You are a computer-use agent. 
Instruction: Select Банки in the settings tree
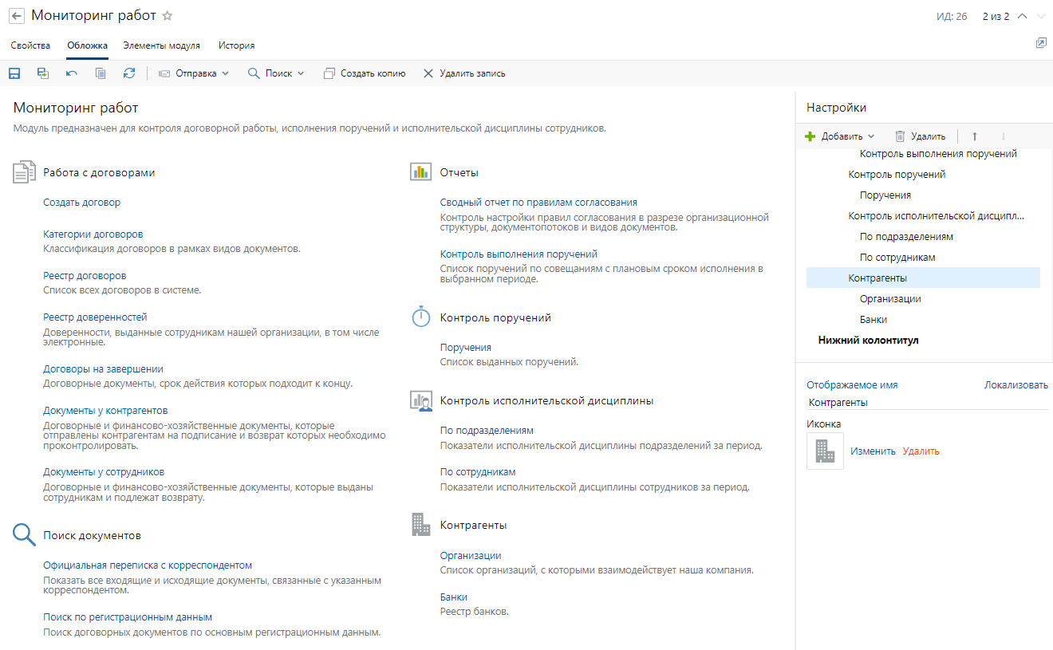[x=874, y=320]
